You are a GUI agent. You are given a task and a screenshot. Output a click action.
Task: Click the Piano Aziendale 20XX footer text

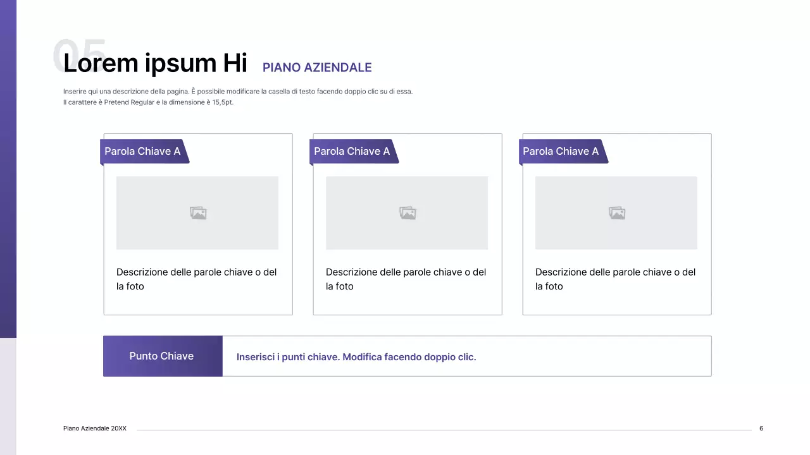pyautogui.click(x=94, y=428)
